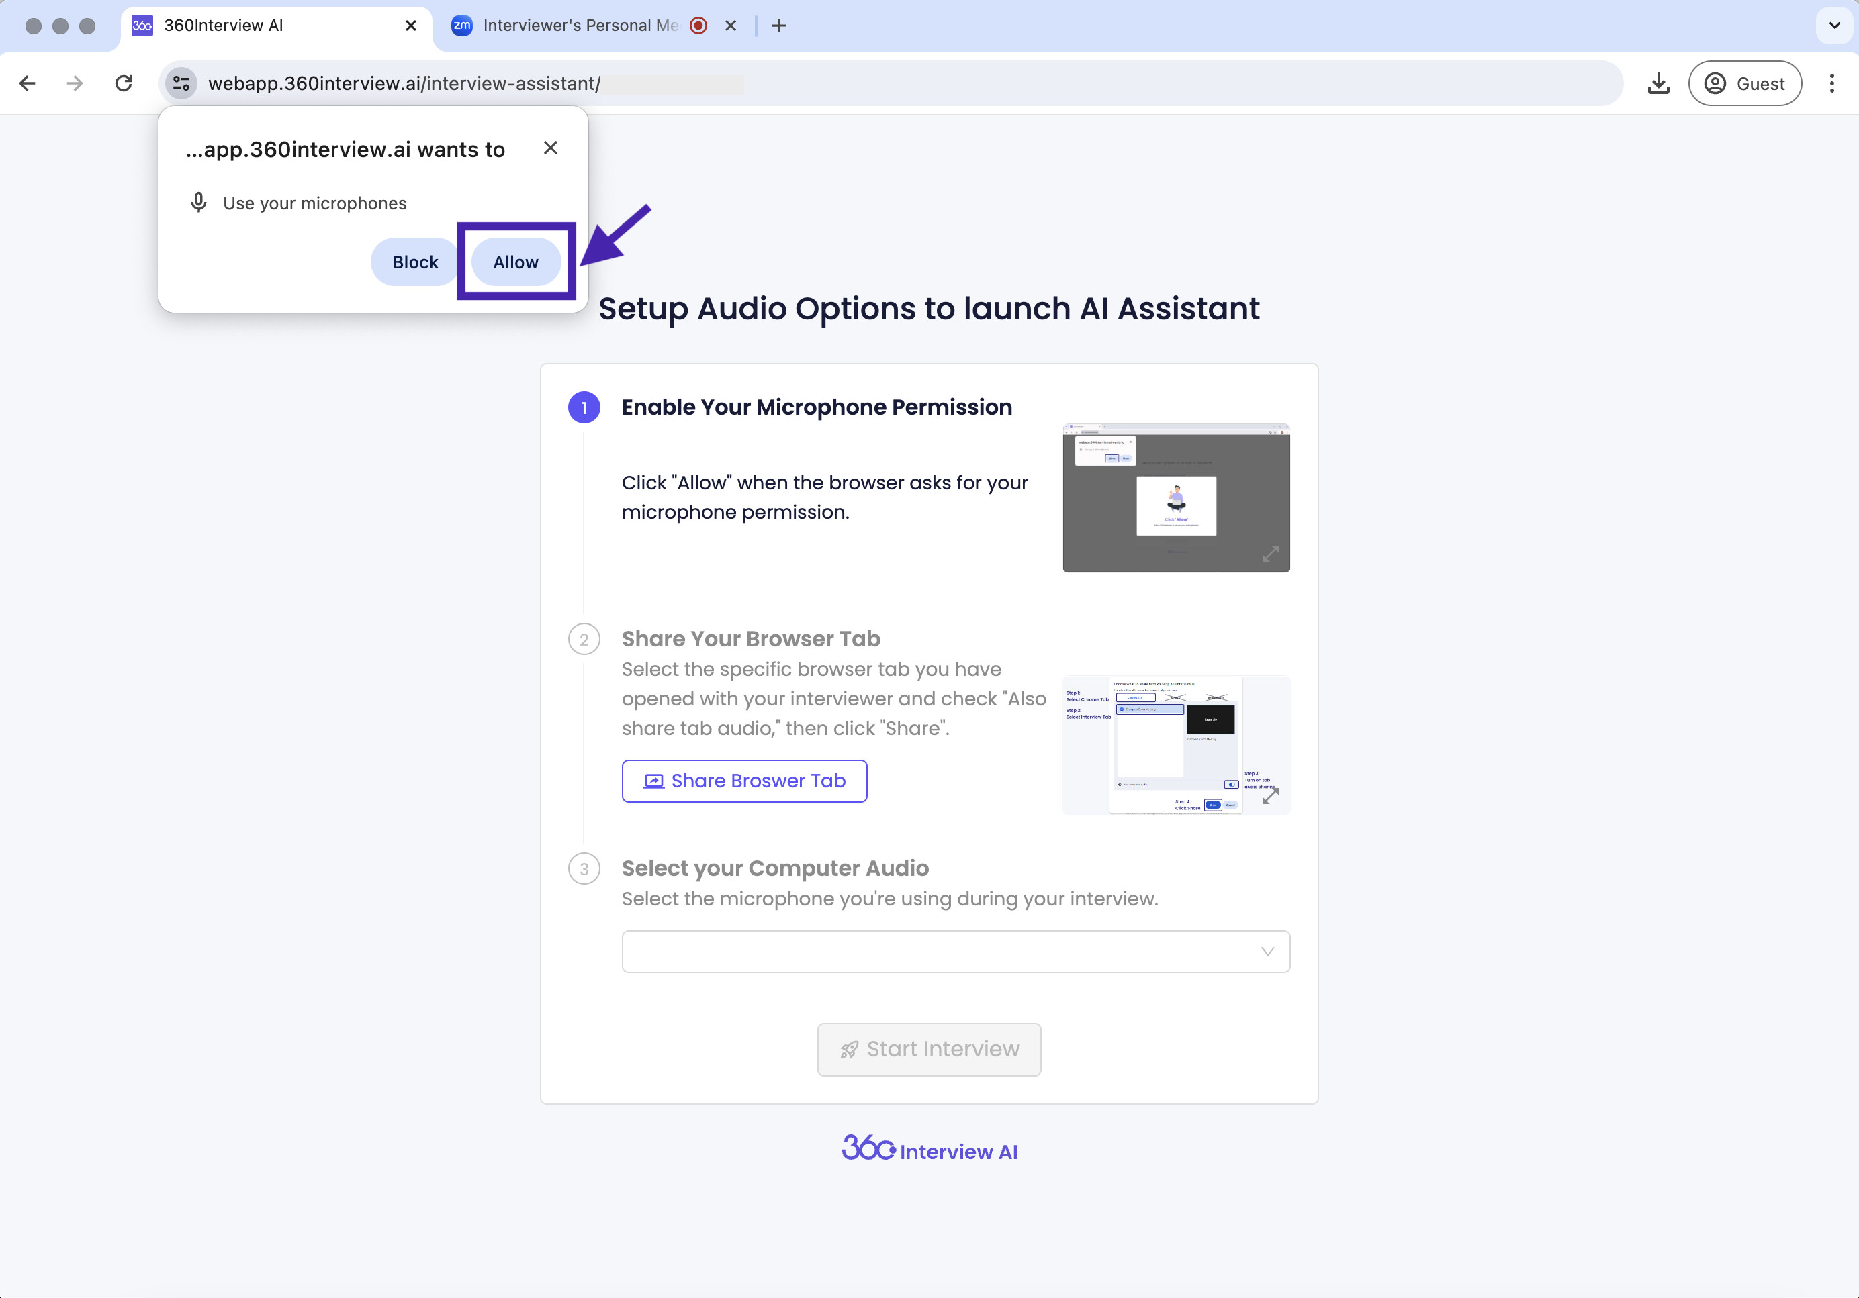Image resolution: width=1859 pixels, height=1298 pixels.
Task: Click expand icon on microphone tutorial image
Action: (x=1271, y=554)
